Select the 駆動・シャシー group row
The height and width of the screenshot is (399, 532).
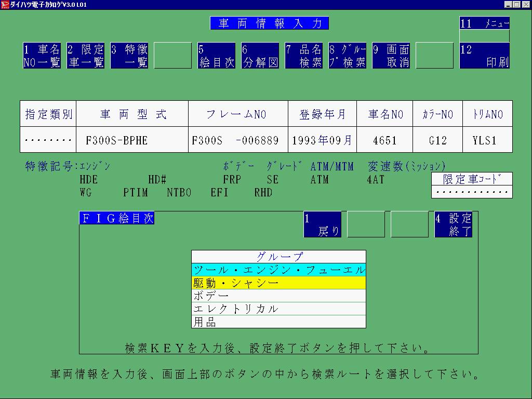[x=278, y=283]
